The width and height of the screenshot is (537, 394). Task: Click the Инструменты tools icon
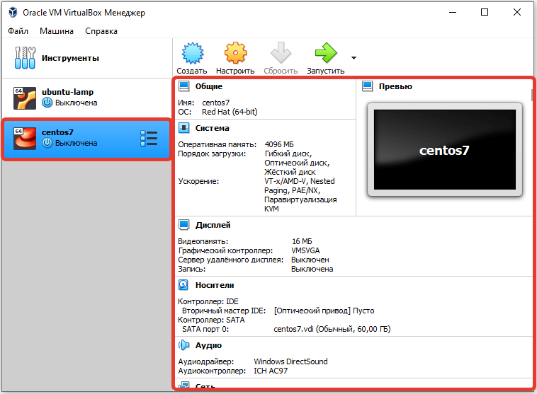(24, 58)
